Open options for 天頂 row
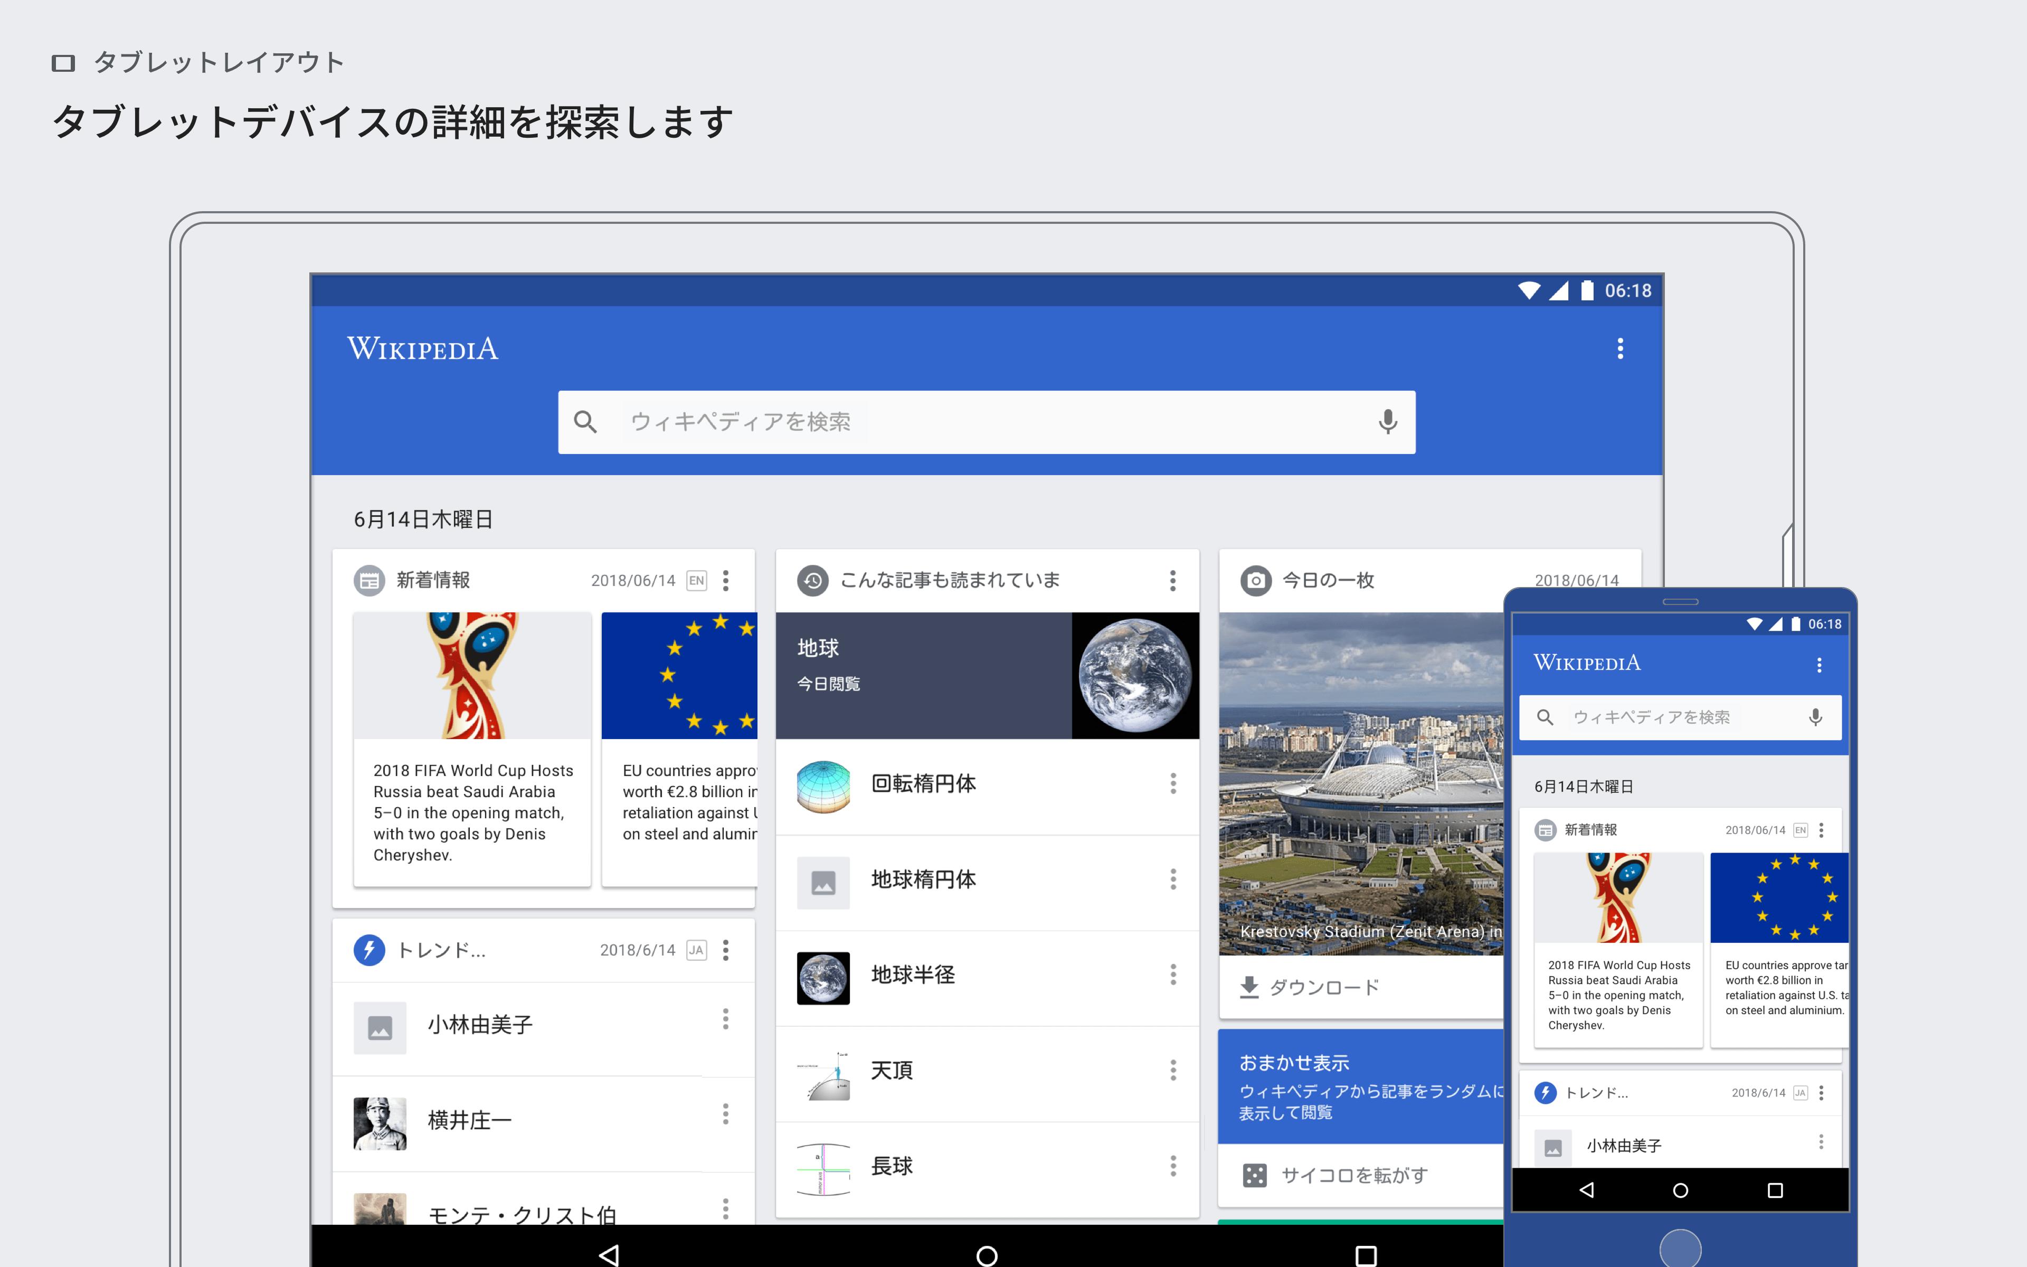This screenshot has width=2027, height=1267. 1172,1070
